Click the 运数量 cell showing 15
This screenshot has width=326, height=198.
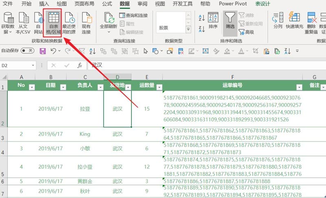coord(147,109)
